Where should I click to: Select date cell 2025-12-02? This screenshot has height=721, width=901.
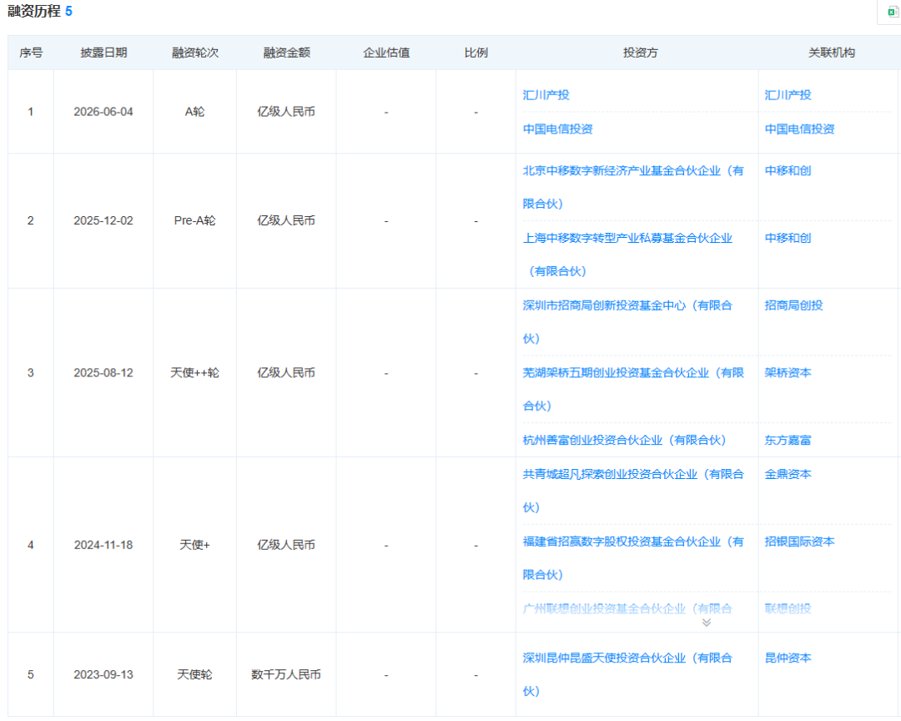103,220
